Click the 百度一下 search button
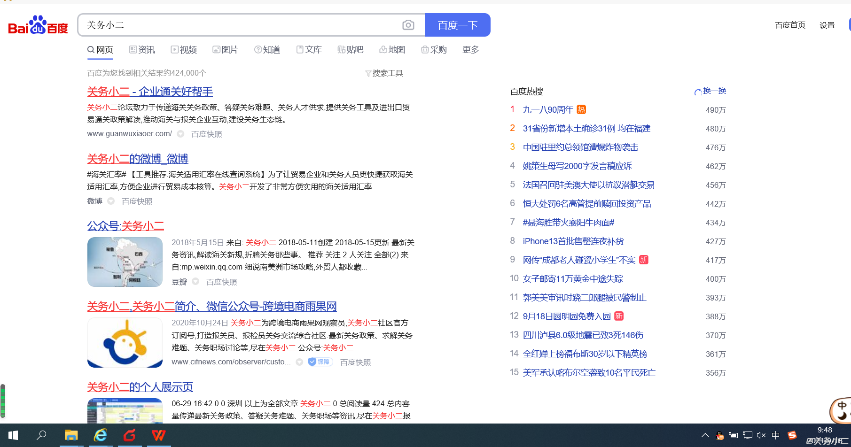851x447 pixels. click(457, 25)
